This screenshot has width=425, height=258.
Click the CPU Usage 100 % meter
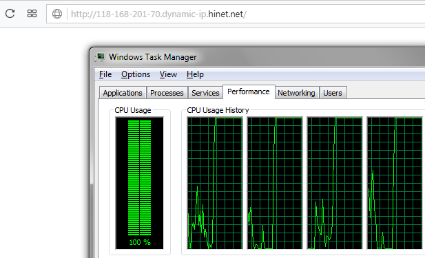[x=140, y=183]
